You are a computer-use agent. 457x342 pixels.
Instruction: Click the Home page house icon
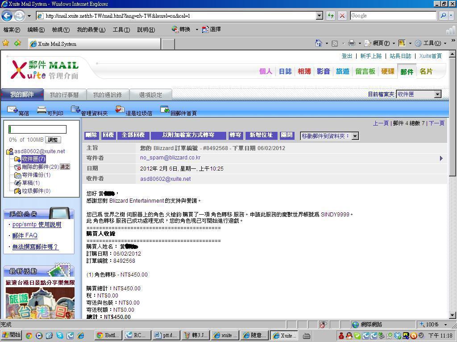coord(319,43)
